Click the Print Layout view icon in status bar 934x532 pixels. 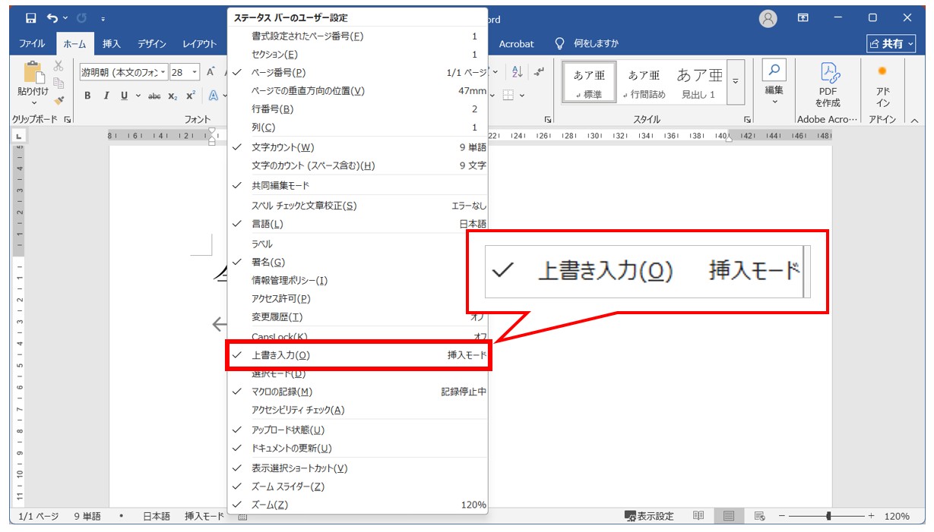click(x=728, y=516)
